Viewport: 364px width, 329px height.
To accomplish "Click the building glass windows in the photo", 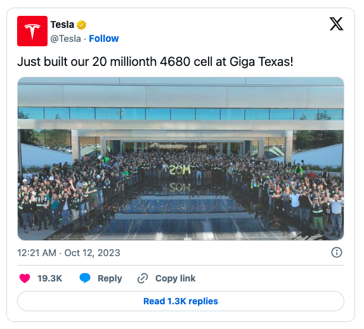I will [x=181, y=113].
